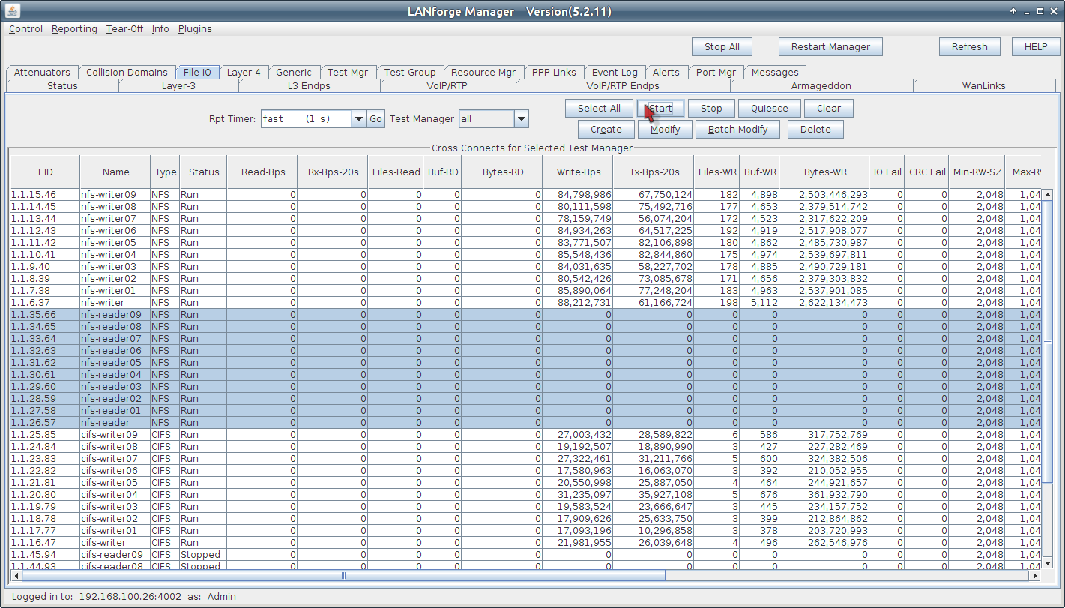The image size is (1065, 608).
Task: Click the Rpt Timer text field
Action: point(306,118)
